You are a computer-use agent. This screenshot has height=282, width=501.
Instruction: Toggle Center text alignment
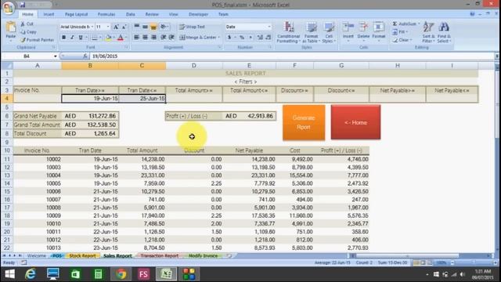tap(145, 38)
